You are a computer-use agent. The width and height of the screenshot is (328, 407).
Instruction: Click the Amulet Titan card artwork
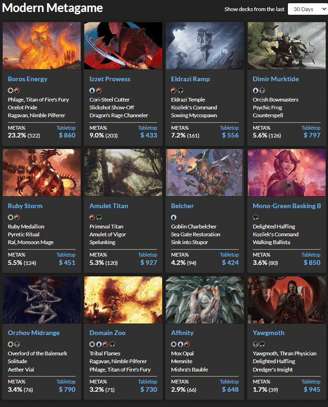(123, 173)
